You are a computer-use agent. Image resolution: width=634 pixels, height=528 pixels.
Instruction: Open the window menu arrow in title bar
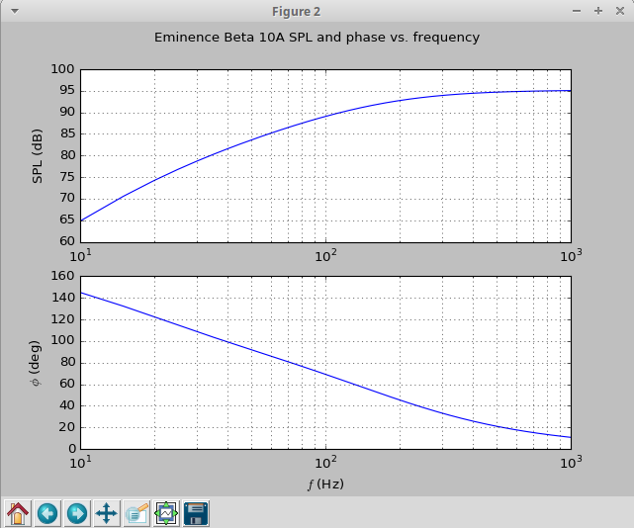point(15,11)
